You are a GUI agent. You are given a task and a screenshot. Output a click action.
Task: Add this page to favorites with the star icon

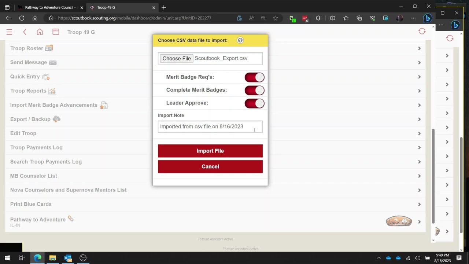tap(275, 18)
